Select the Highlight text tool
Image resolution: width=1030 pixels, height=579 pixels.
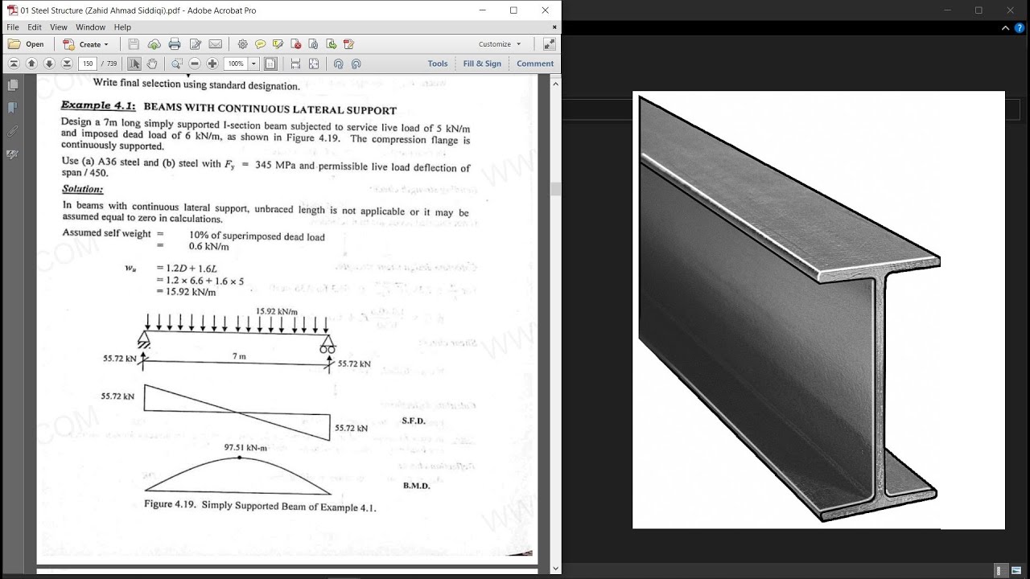click(278, 44)
